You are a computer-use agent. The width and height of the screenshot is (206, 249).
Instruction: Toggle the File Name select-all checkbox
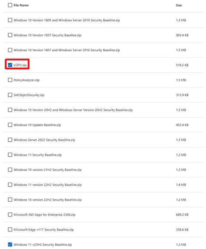point(10,5)
